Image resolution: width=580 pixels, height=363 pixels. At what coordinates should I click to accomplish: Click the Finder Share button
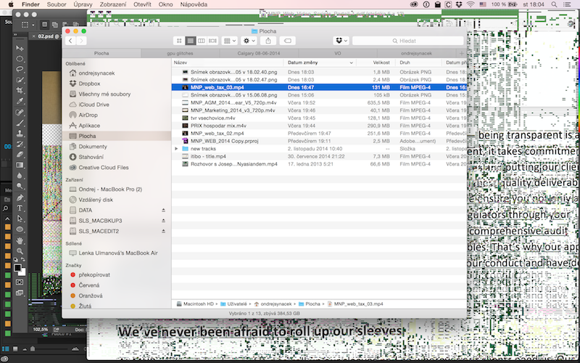(x=268, y=41)
